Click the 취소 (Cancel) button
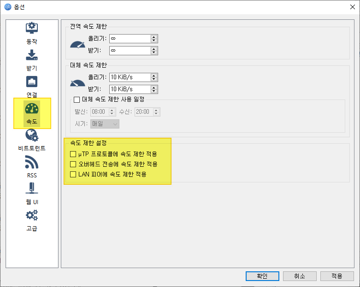Screen dimensions: 360x287 (x=300, y=276)
